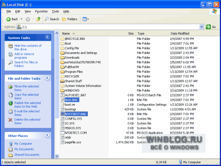Image resolution: width=221 pixels, height=166 pixels.
Task: Open the Help menu
Action: (66, 12)
